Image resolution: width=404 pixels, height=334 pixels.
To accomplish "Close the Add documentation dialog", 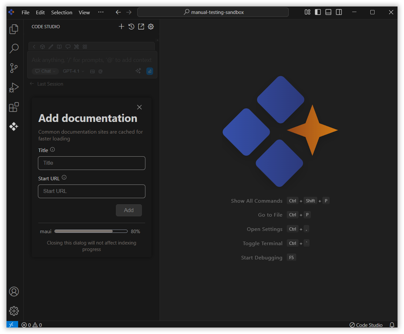I will (x=140, y=107).
